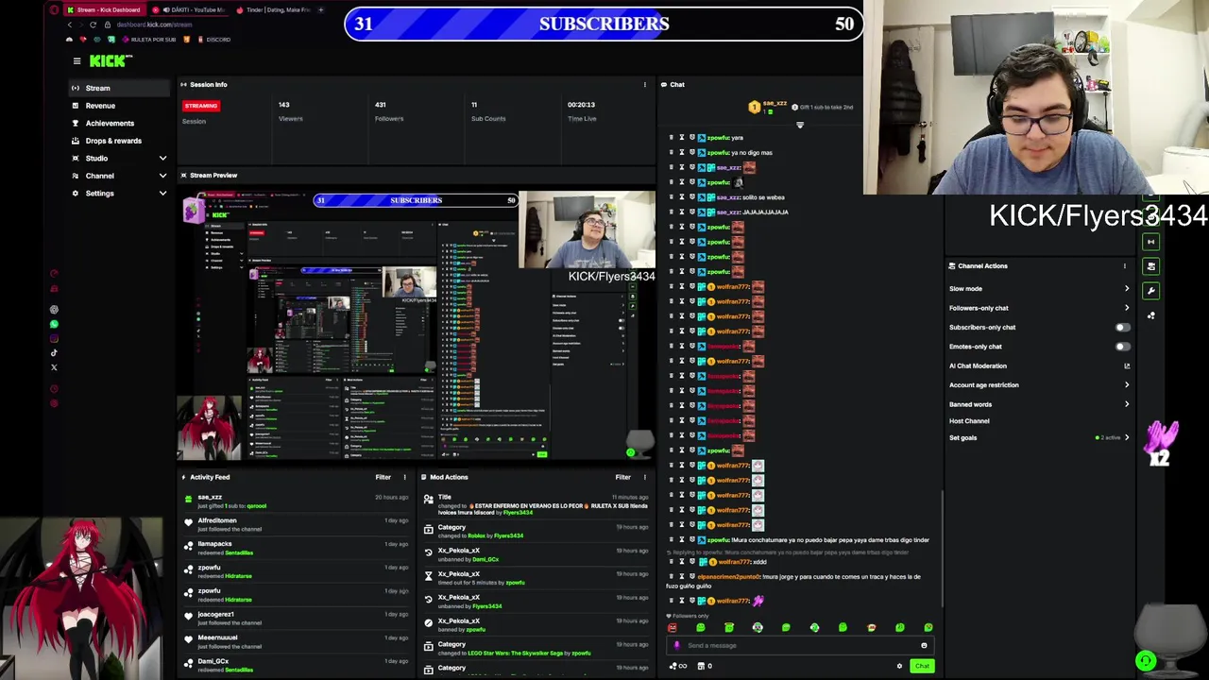Viewport: 1209px width, 680px height.
Task: Click the channel actions icon in right toolbar
Action: (x=1150, y=266)
